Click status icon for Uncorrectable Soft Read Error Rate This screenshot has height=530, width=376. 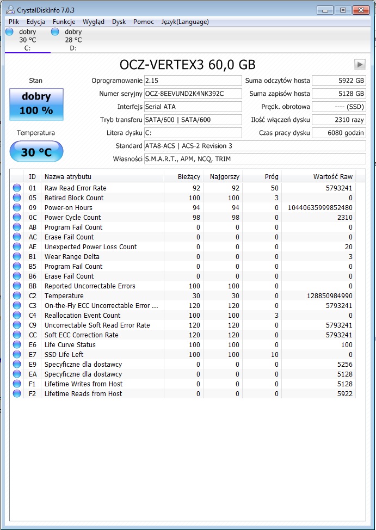17,325
